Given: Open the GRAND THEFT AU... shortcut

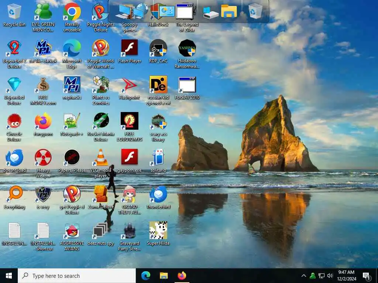Looking at the screenshot, I should [130, 200].
